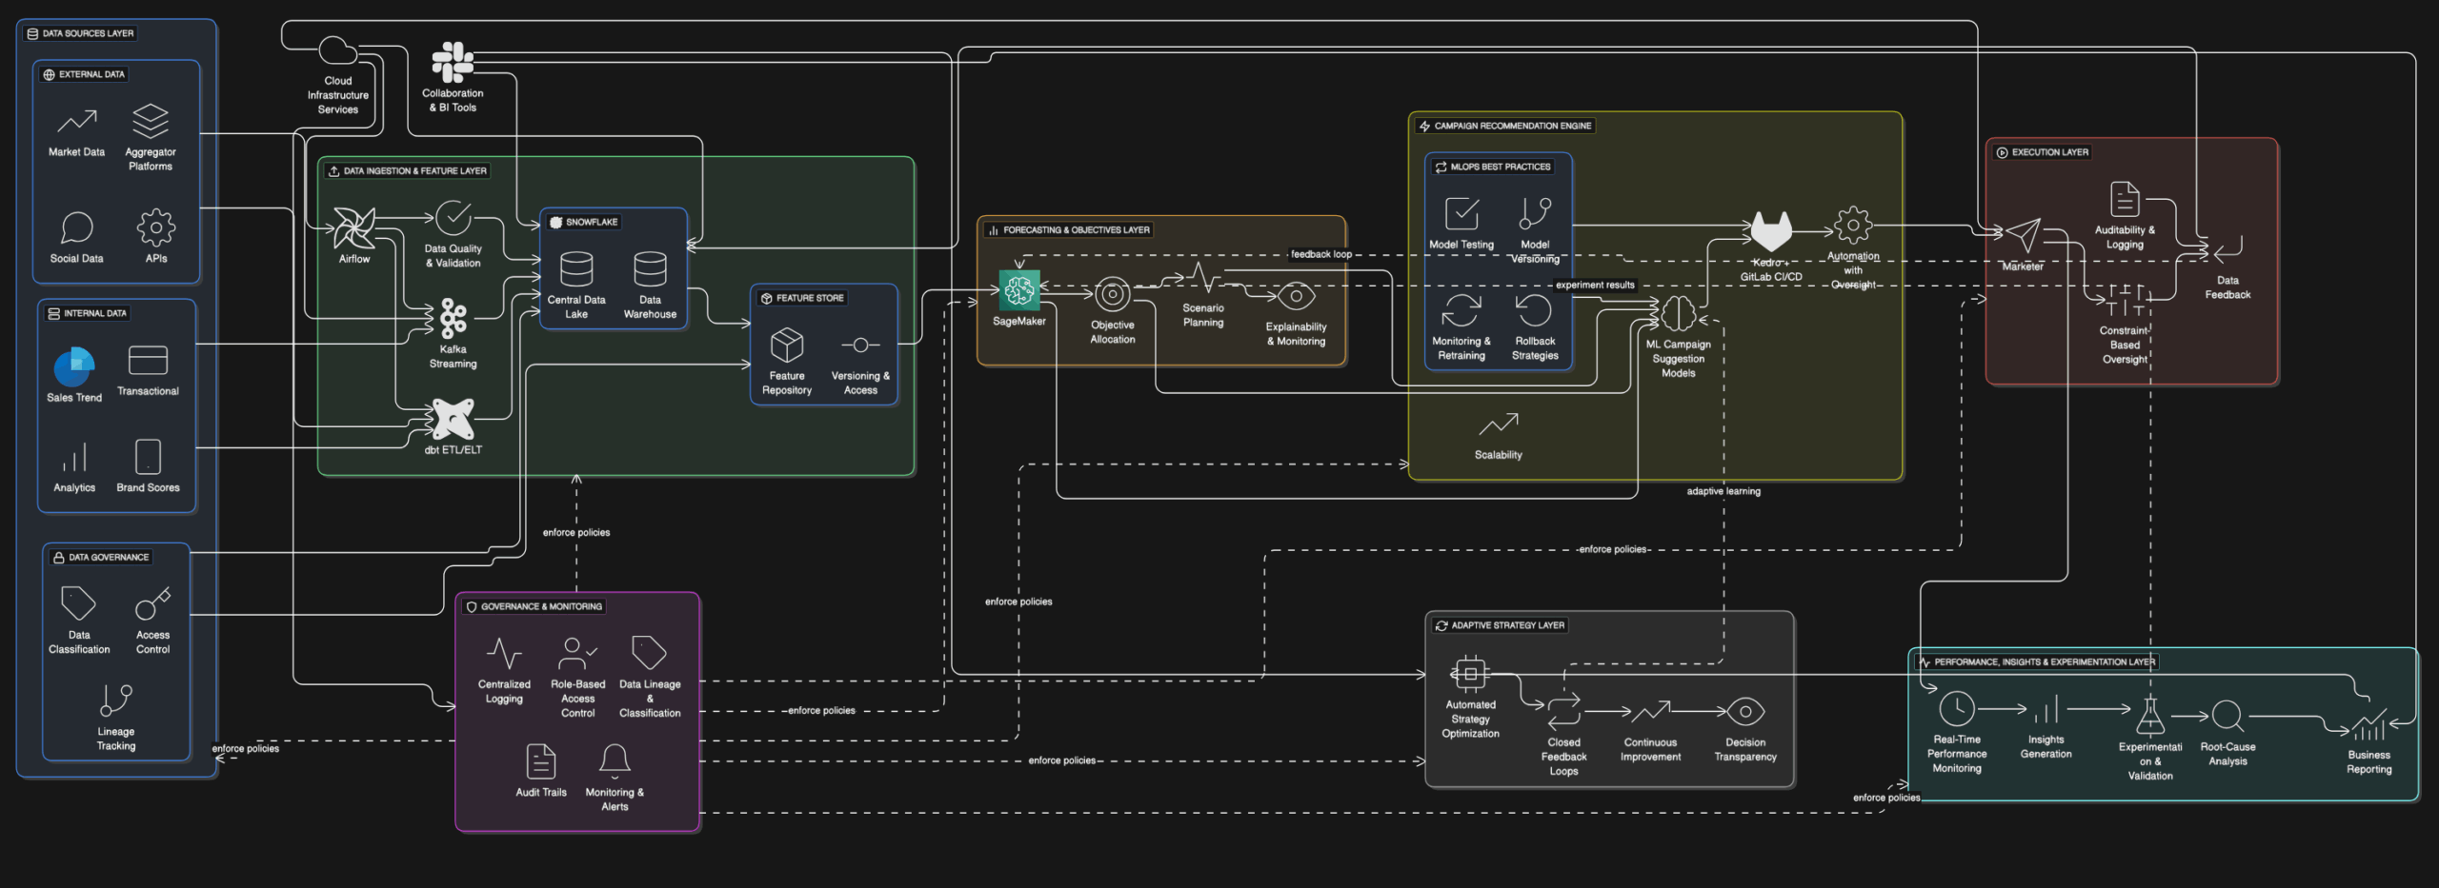Click the dbt ETL/ELT icon

point(453,419)
